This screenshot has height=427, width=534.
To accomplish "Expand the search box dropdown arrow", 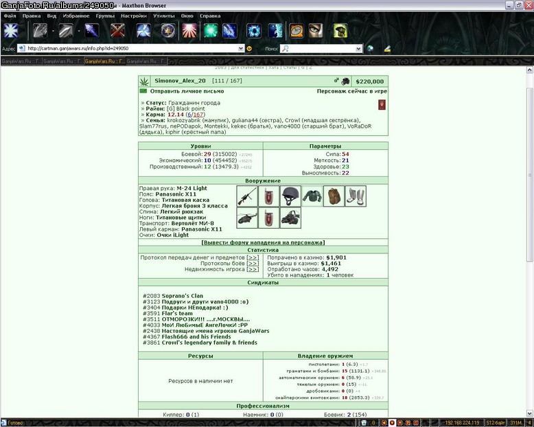I will [358, 49].
